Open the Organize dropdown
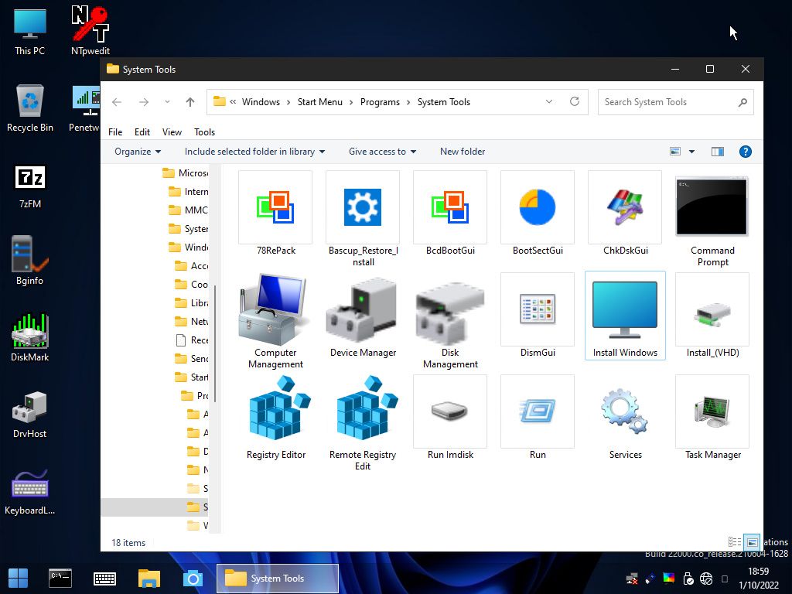Viewport: 792px width, 594px height. (x=138, y=152)
